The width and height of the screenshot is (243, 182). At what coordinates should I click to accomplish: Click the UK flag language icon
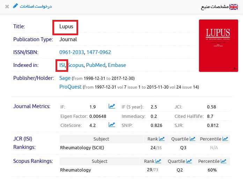(233, 7)
